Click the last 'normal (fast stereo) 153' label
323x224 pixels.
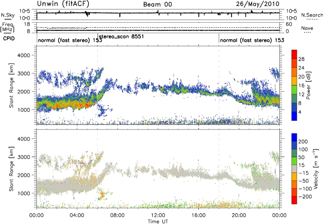click(x=252, y=40)
